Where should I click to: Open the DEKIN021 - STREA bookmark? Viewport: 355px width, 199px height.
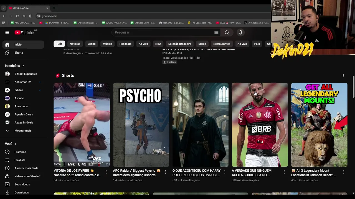coord(58,23)
